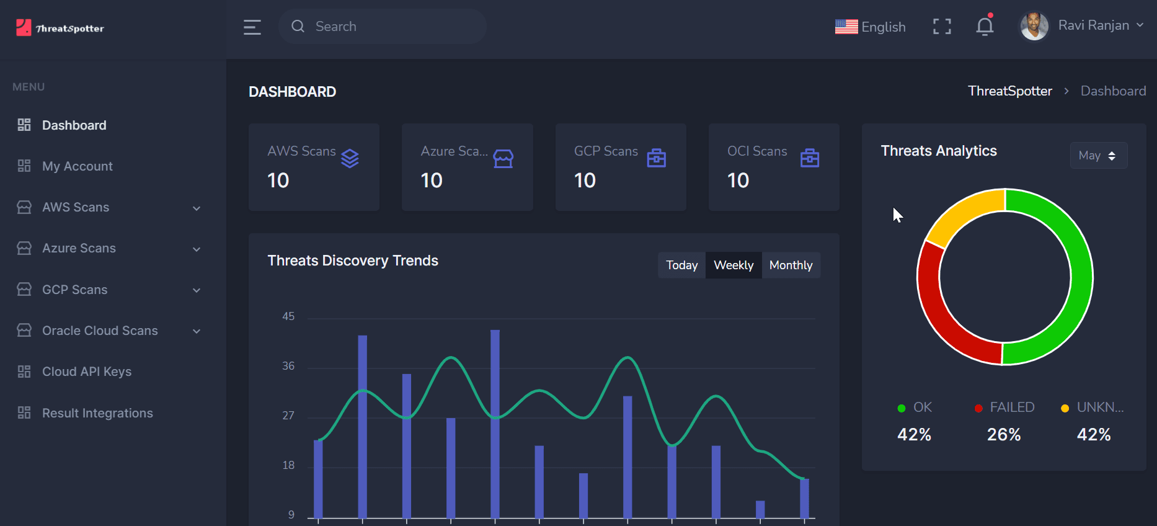Screen dimensions: 1157x526
Task: Enter fullscreen mode with the expand icon
Action: click(x=942, y=26)
